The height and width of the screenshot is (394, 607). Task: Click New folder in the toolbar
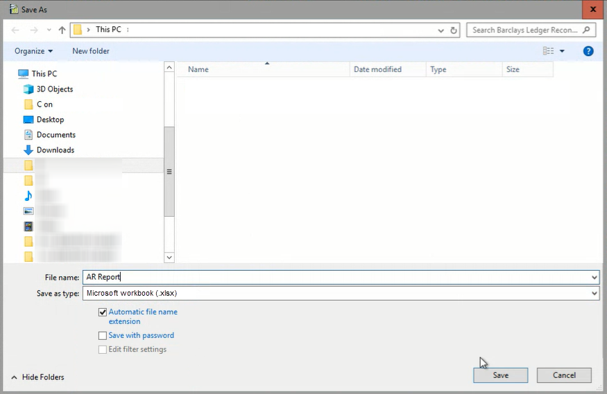[91, 51]
